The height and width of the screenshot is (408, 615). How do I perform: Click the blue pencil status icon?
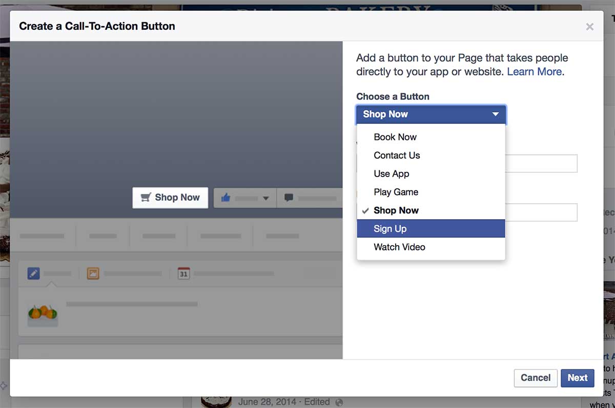[x=33, y=274]
